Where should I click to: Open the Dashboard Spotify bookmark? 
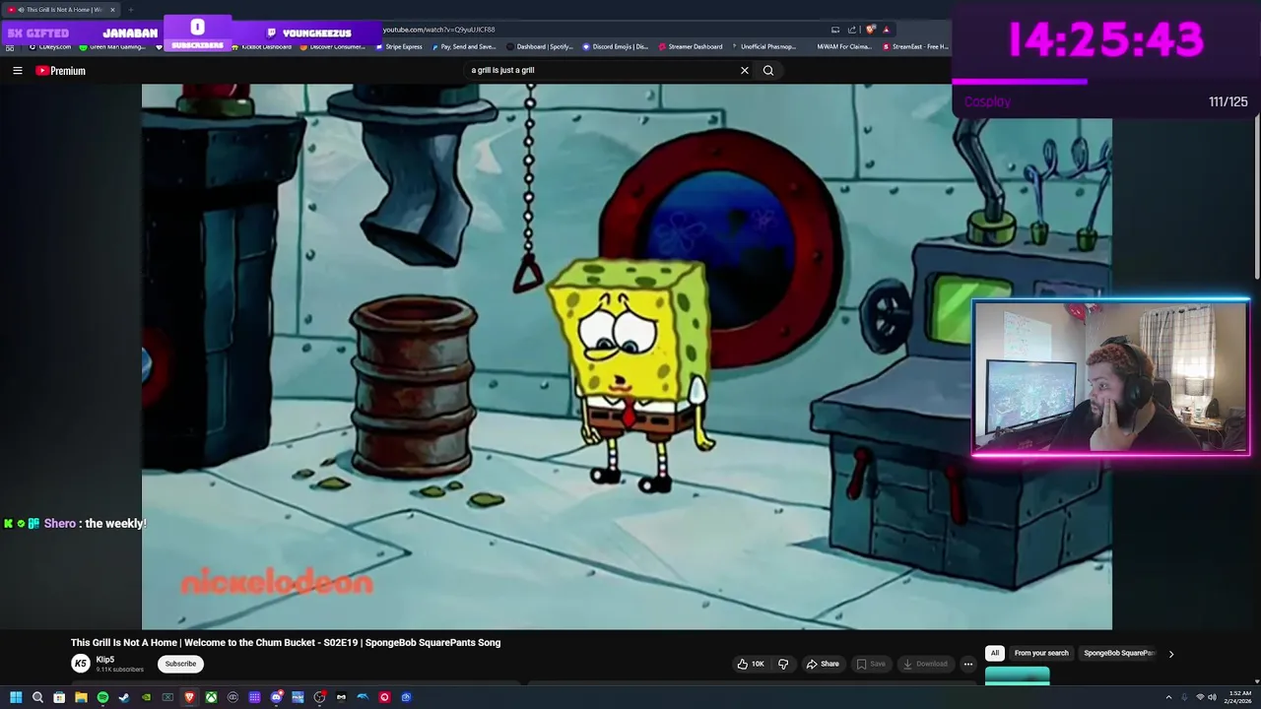point(541,46)
